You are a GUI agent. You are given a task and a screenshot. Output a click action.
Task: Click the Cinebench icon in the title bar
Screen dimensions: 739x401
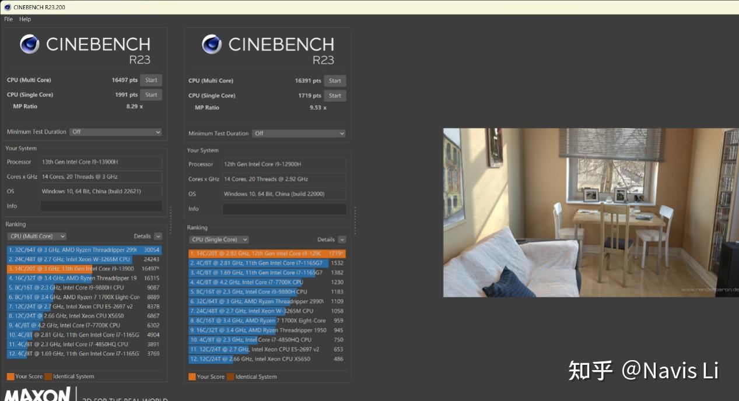tap(7, 7)
